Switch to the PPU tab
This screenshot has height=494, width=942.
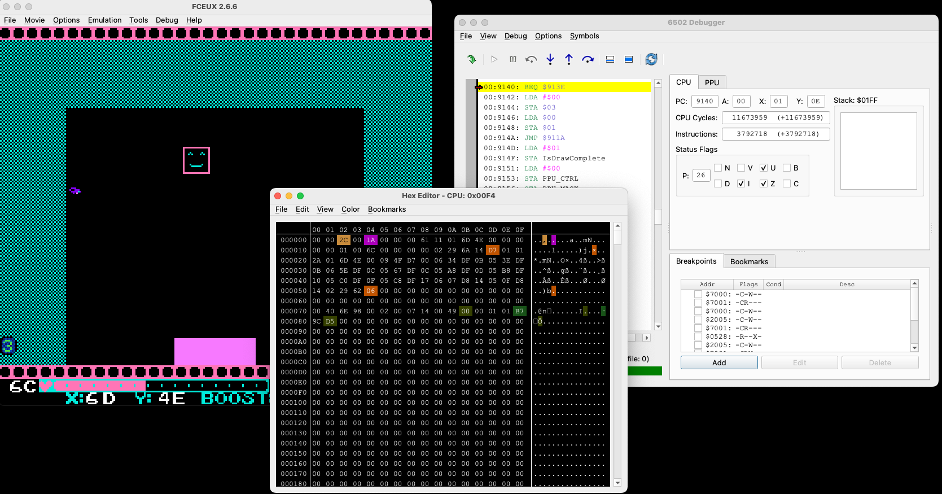click(712, 82)
